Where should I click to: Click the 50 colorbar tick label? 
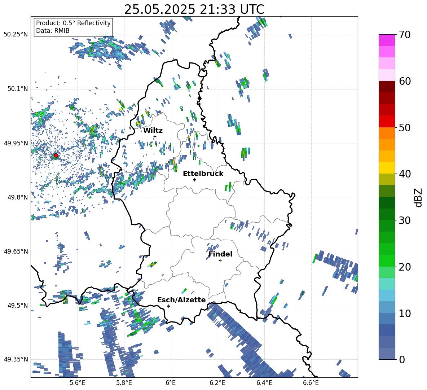pos(405,127)
